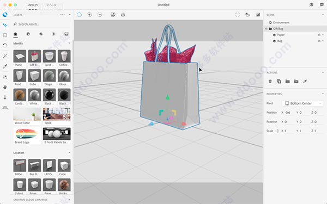The height and width of the screenshot is (204, 327).
Task: Toggle lock on the Bag layer
Action: coord(319,41)
